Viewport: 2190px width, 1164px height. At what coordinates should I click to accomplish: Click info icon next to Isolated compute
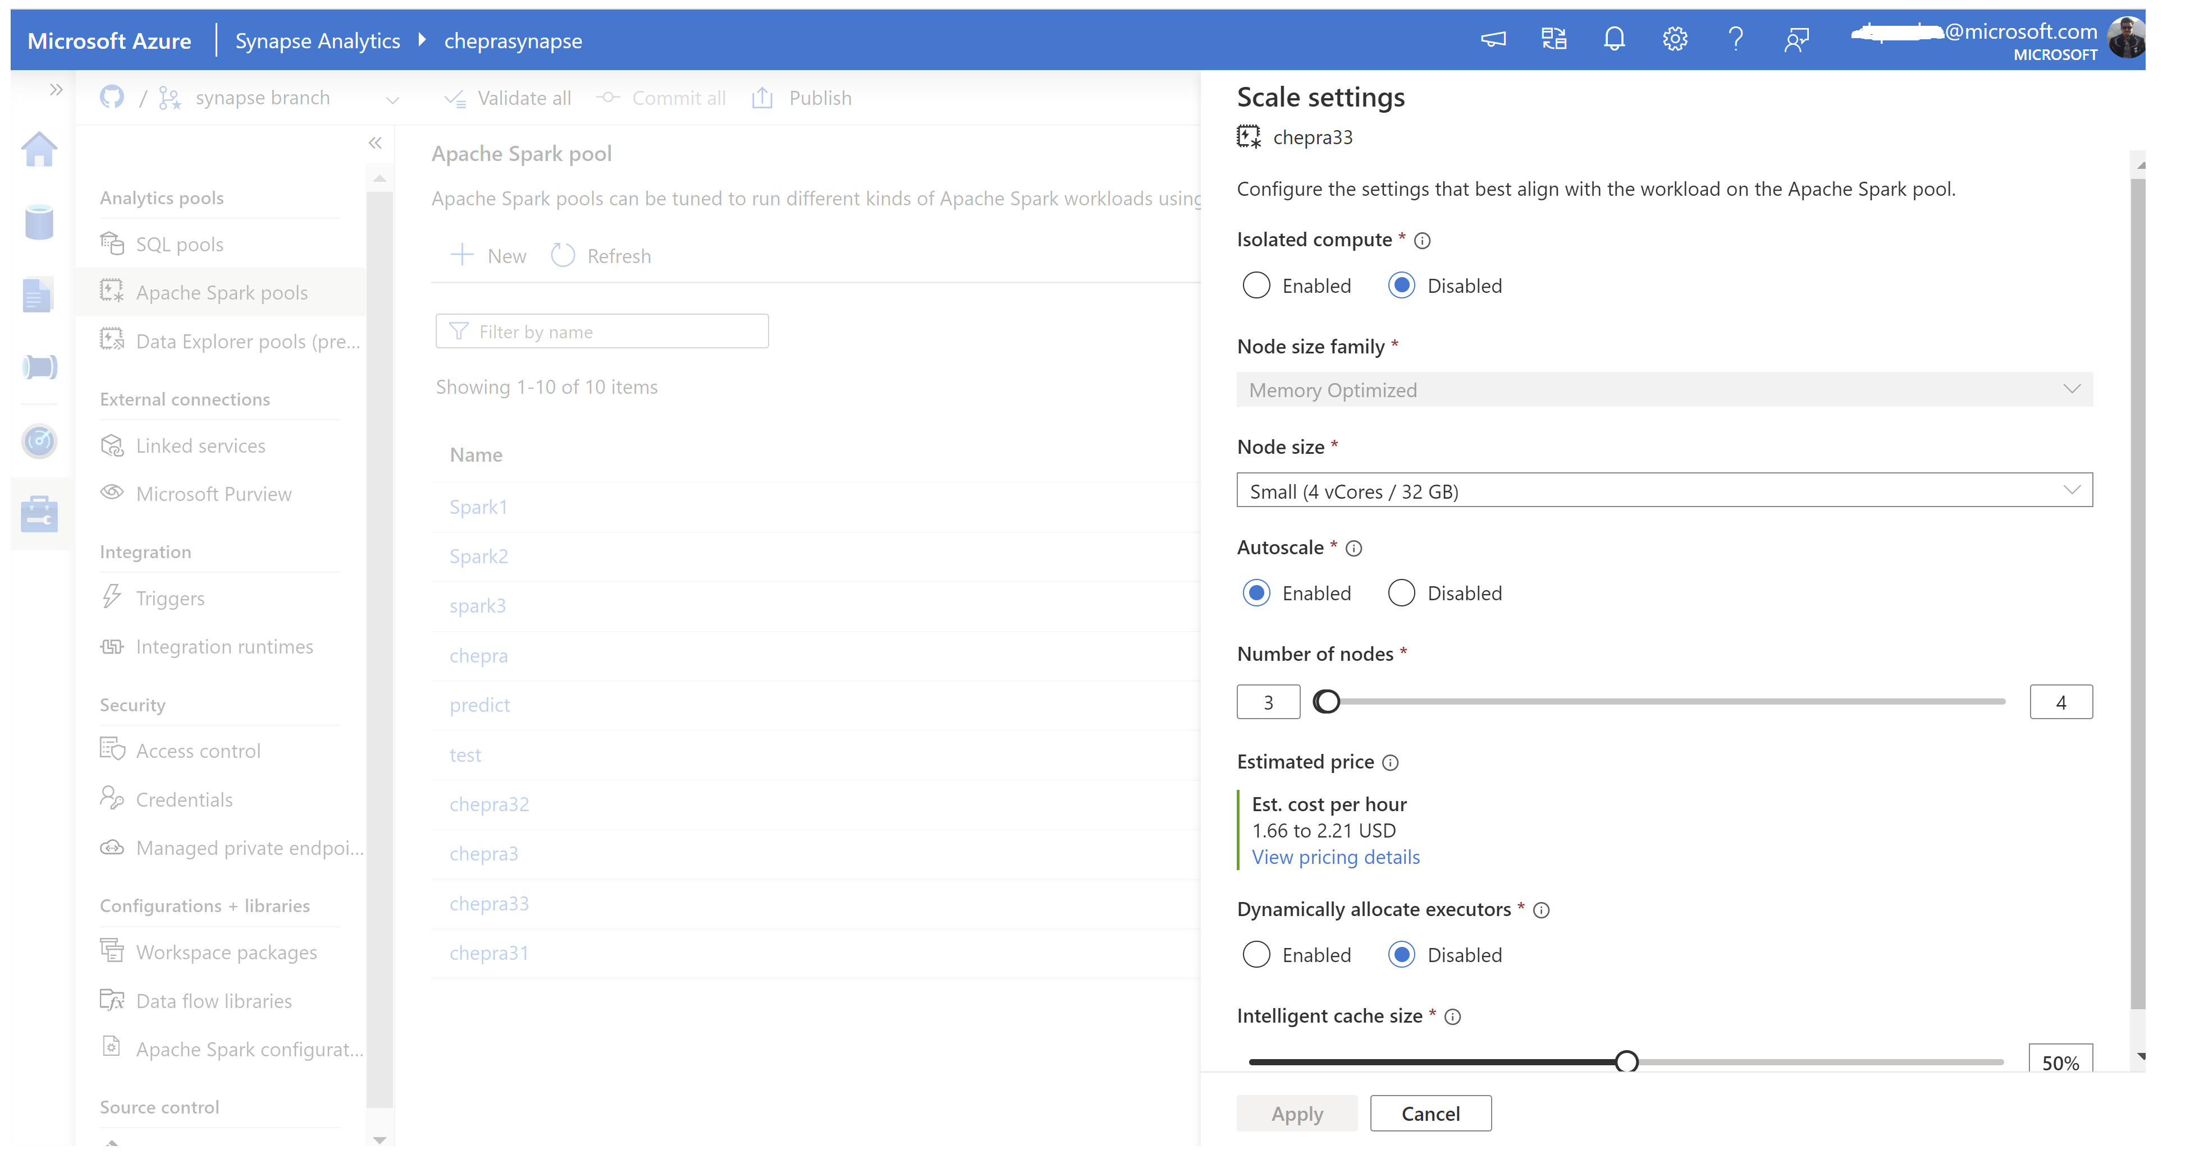point(1423,241)
